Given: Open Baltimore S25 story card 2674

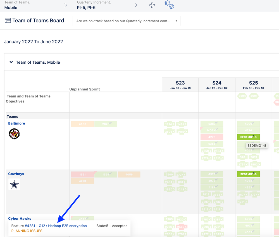Looking at the screenshot, I should tap(254, 157).
